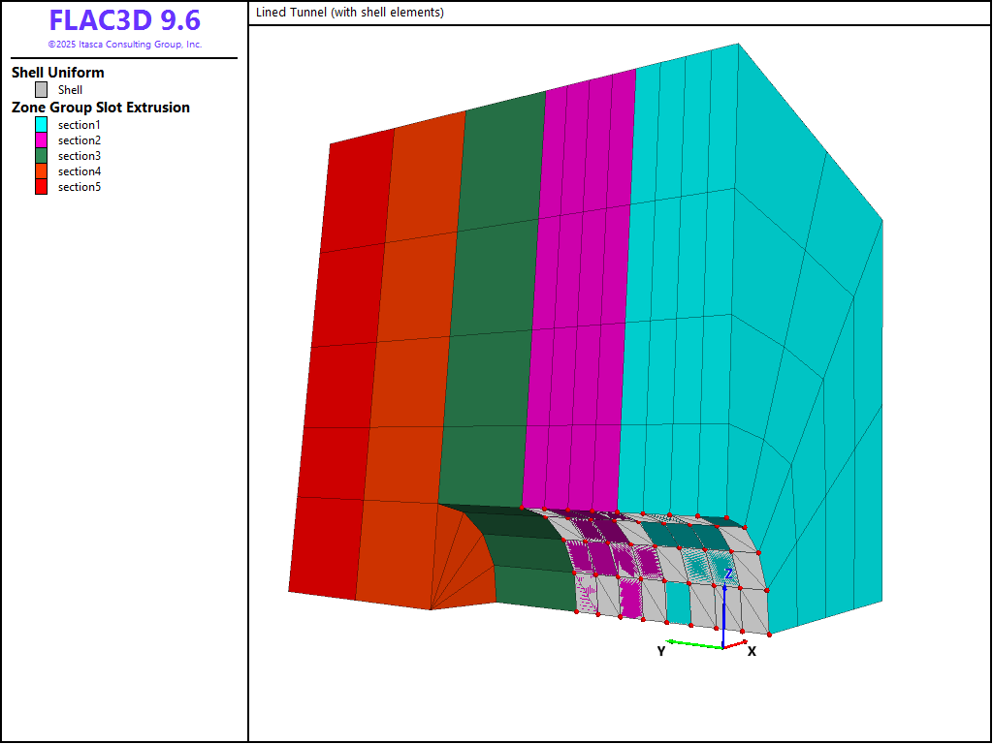This screenshot has width=993, height=744.
Task: Choose the green section3 legend swatch
Action: [41, 156]
